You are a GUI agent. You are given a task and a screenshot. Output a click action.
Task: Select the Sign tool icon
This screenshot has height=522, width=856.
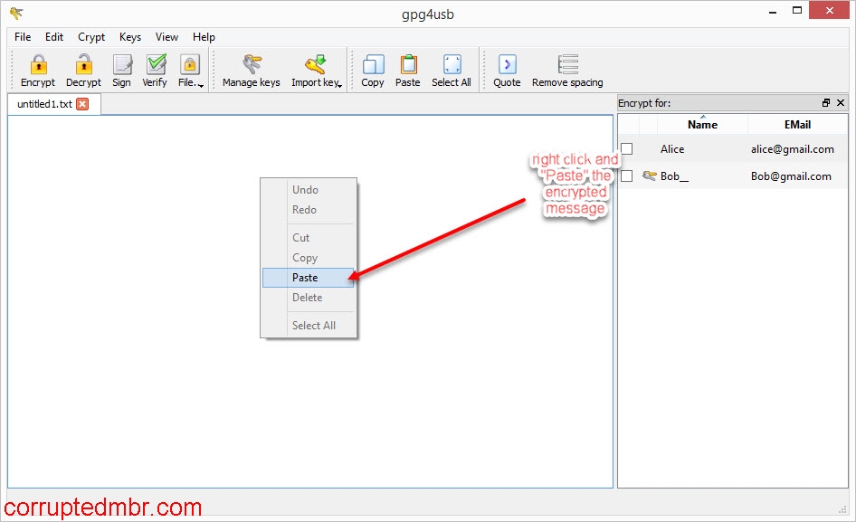pos(121,63)
